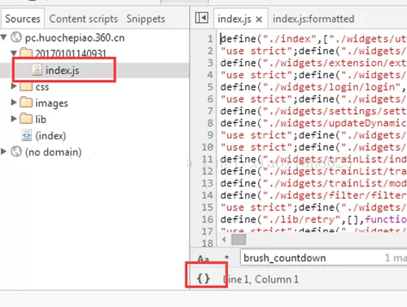Open the Snippets tab
Viewport: 407px width, 307px height.
146,19
